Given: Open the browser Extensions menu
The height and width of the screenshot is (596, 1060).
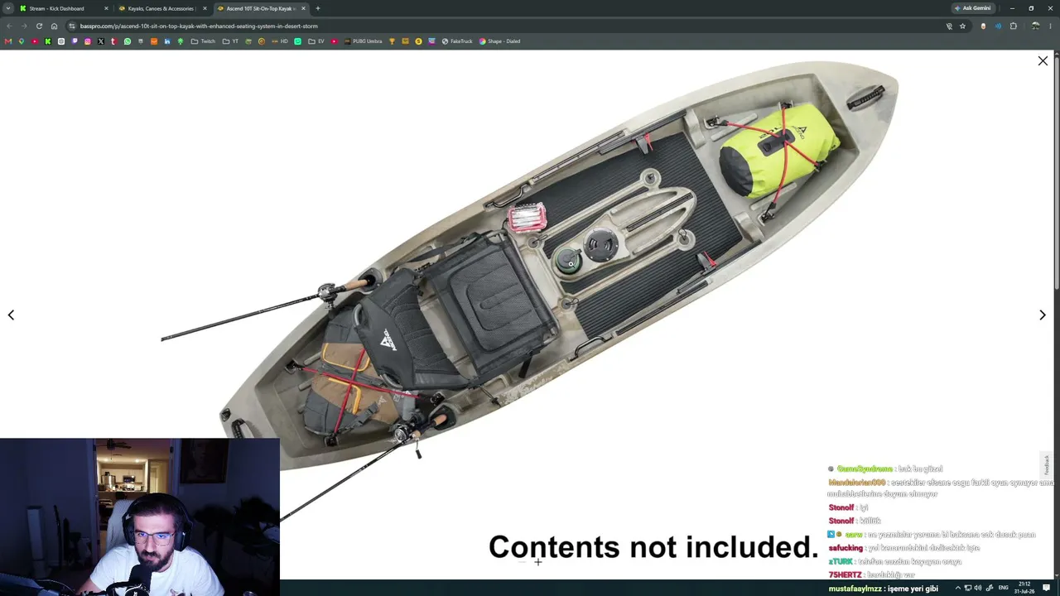Looking at the screenshot, I should (x=1013, y=26).
